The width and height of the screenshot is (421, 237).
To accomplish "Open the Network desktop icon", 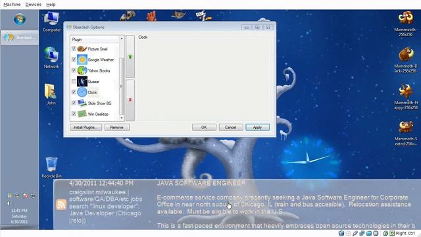I will click(51, 57).
